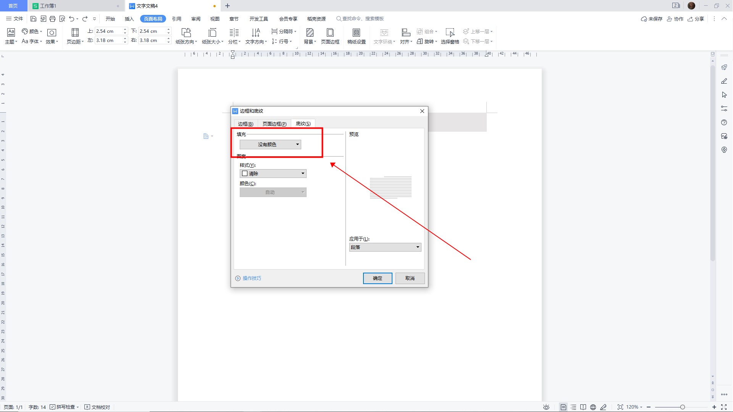Open the 选择窗格 selection pane
733x412 pixels.
click(x=450, y=33)
